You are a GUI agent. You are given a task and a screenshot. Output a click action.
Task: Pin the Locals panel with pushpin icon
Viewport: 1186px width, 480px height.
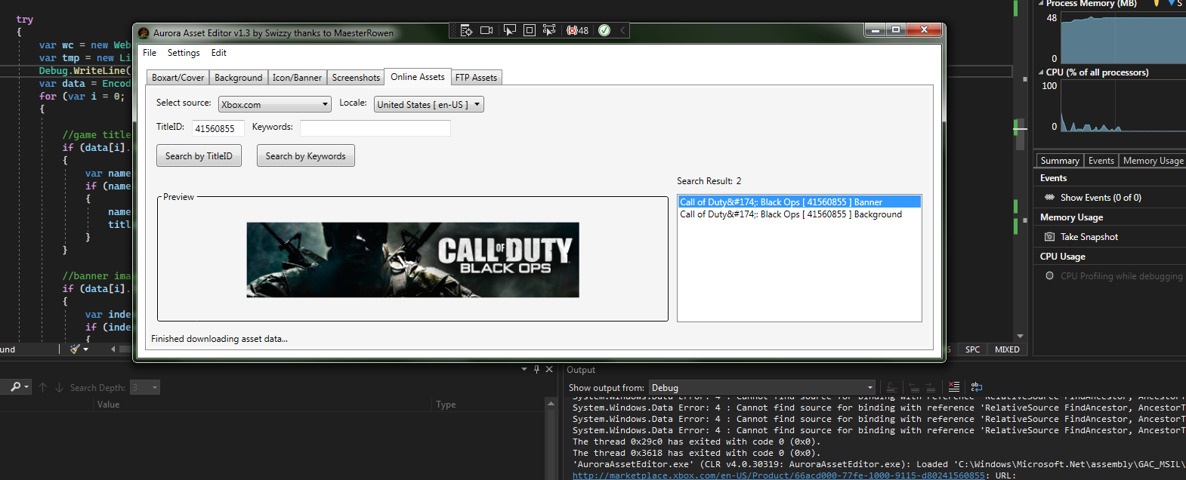(x=536, y=369)
